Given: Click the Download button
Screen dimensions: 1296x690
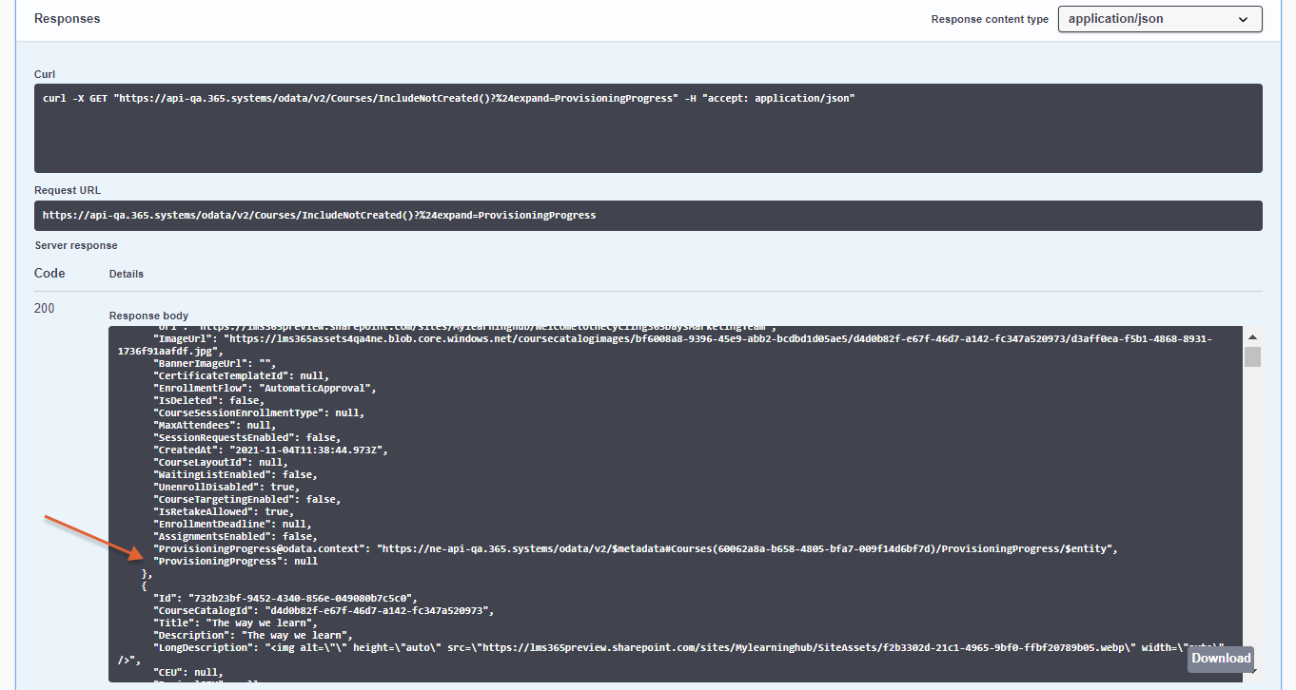Looking at the screenshot, I should click(1221, 659).
